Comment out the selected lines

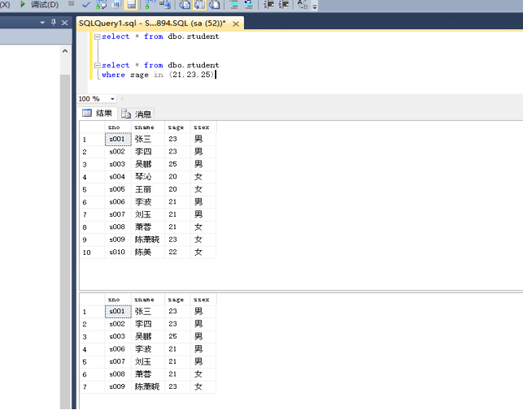[234, 4]
